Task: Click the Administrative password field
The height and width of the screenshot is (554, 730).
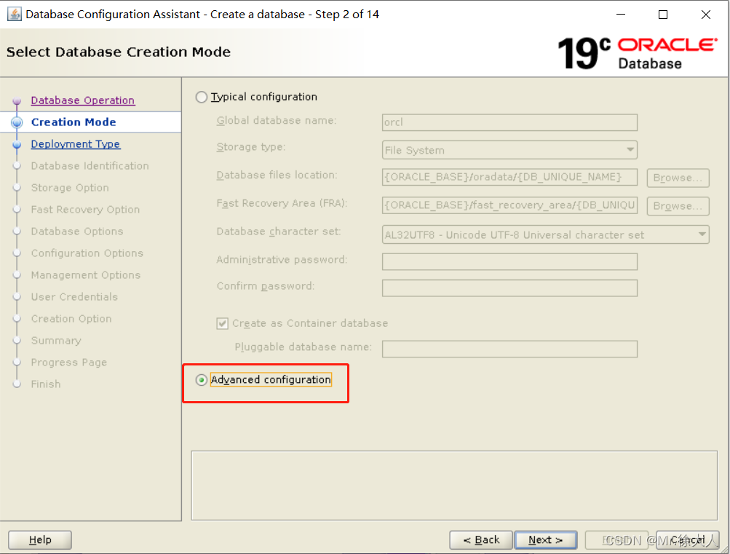Action: pyautogui.click(x=509, y=261)
